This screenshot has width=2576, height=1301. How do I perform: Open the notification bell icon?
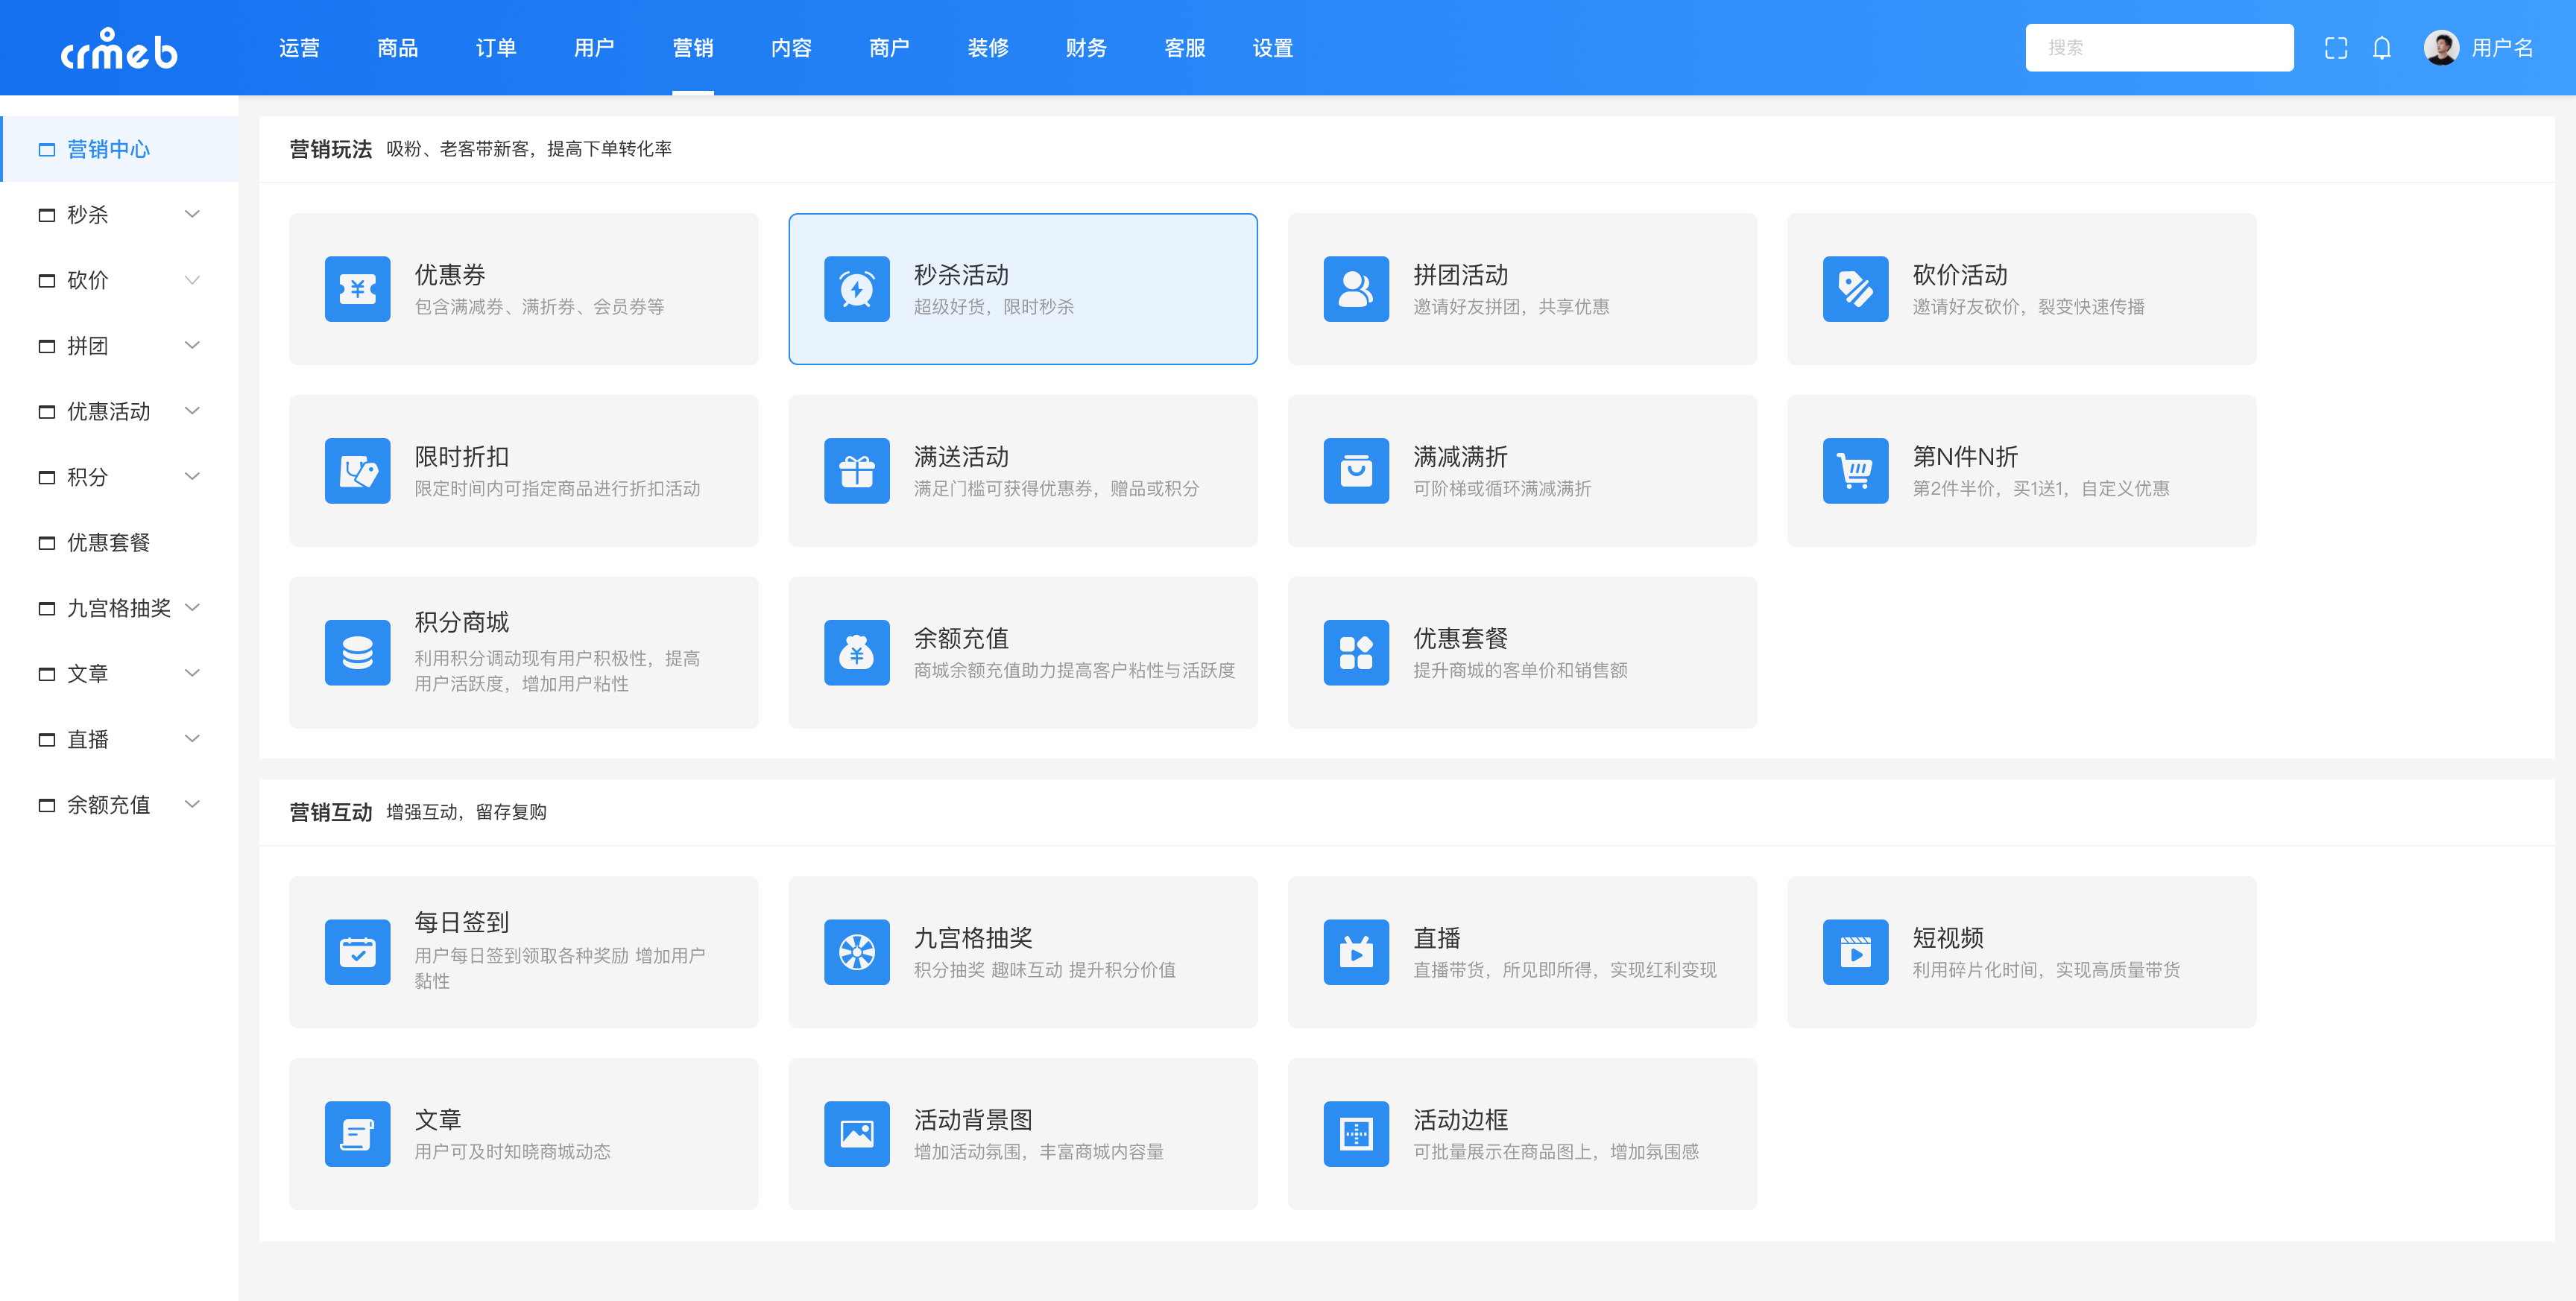click(2381, 48)
